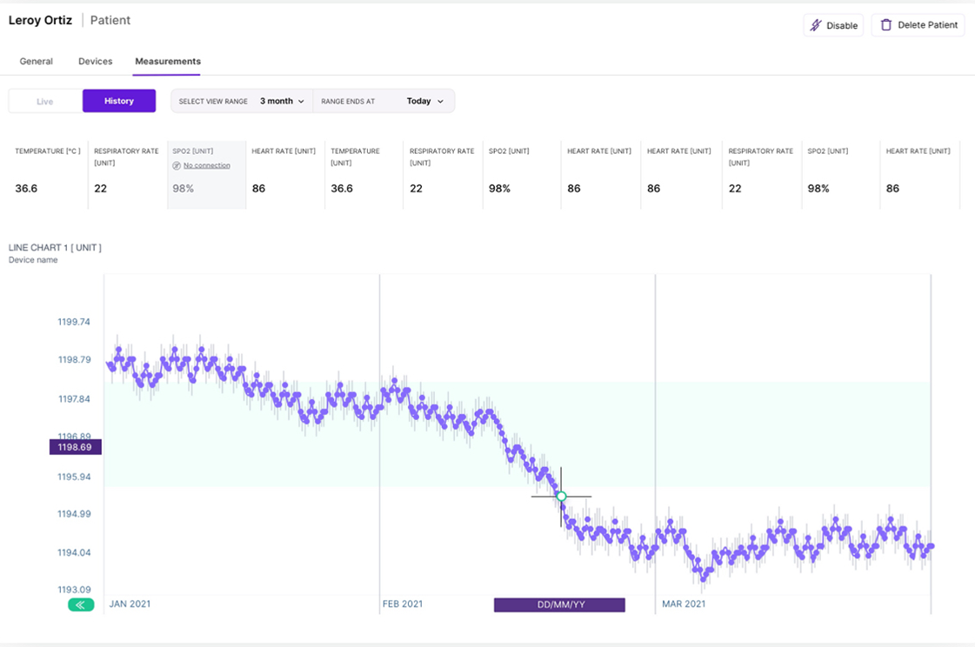Image resolution: width=975 pixels, height=647 pixels.
Task: Toggle to Live view
Action: (x=45, y=101)
